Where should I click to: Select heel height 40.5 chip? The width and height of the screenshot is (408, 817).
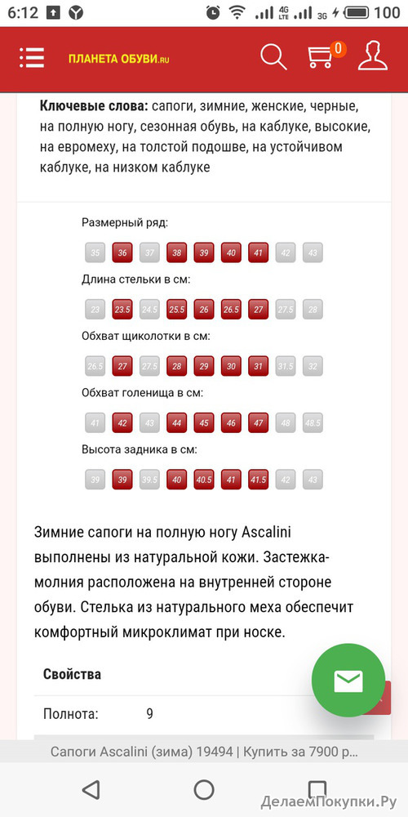point(204,480)
